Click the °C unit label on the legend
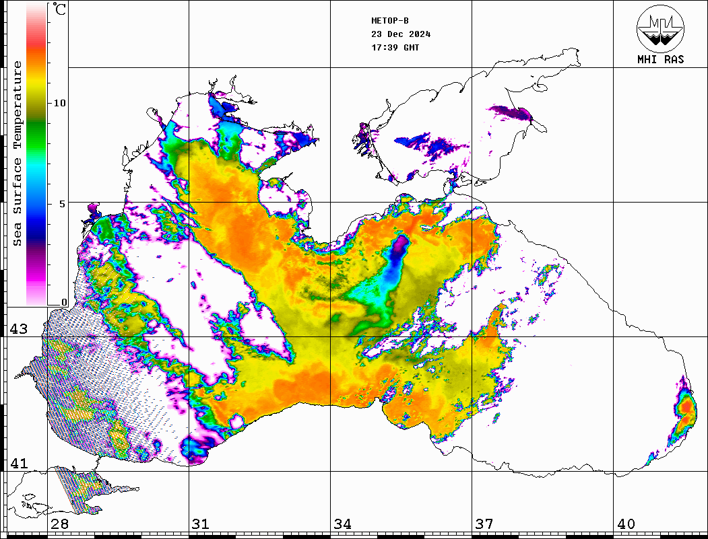Screen dimensions: 708x539 click(x=59, y=9)
